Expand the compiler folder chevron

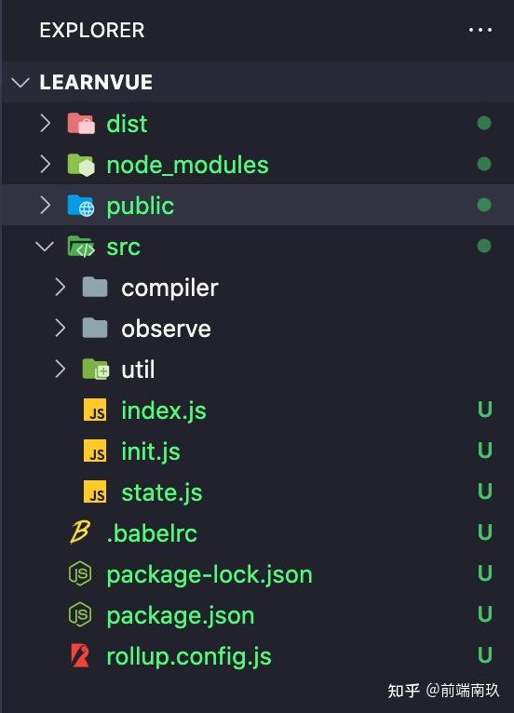click(x=60, y=288)
